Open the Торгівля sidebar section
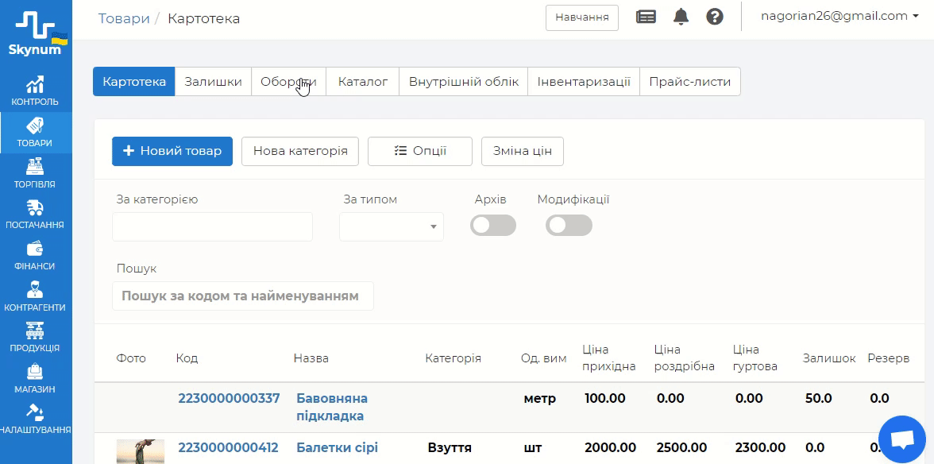Viewport: 934px width, 464px height. tap(35, 173)
